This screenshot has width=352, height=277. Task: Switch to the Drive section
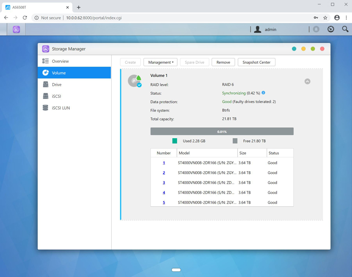tap(57, 85)
